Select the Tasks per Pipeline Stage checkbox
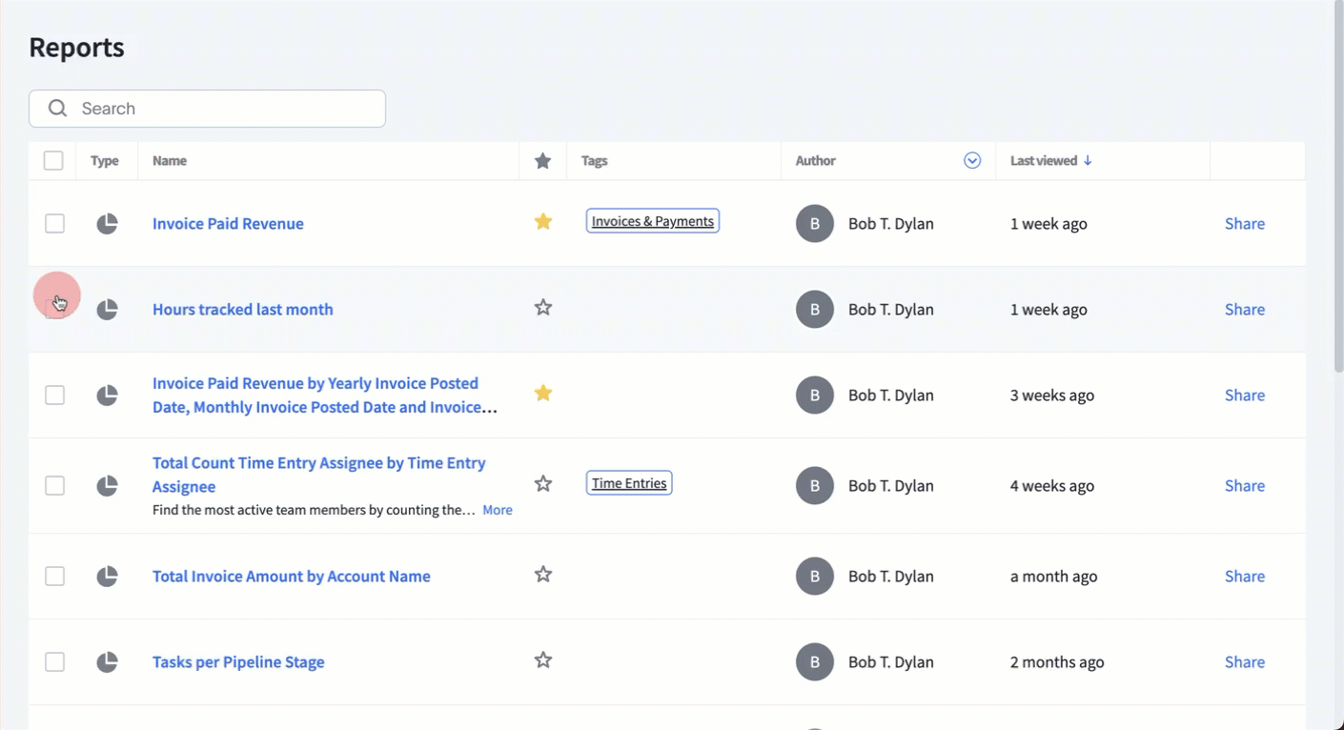 (x=55, y=662)
